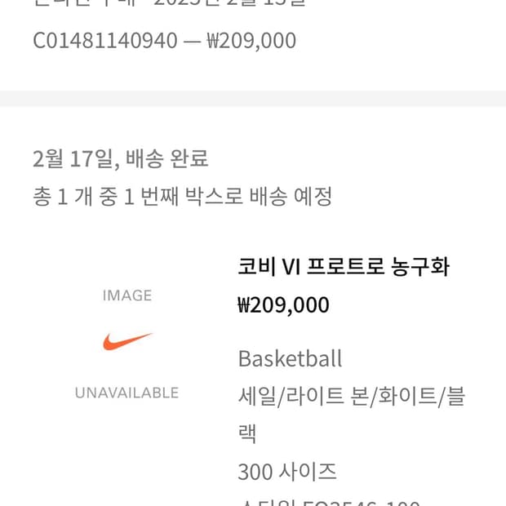Click the 세일/라이트 본/화이트 color description
Screen dimensions: 506x506
pos(351,397)
